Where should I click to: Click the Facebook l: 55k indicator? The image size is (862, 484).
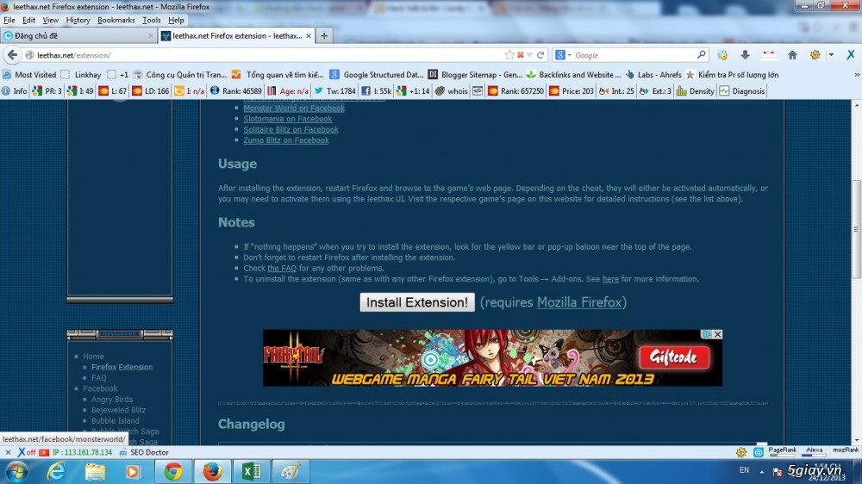[x=377, y=91]
